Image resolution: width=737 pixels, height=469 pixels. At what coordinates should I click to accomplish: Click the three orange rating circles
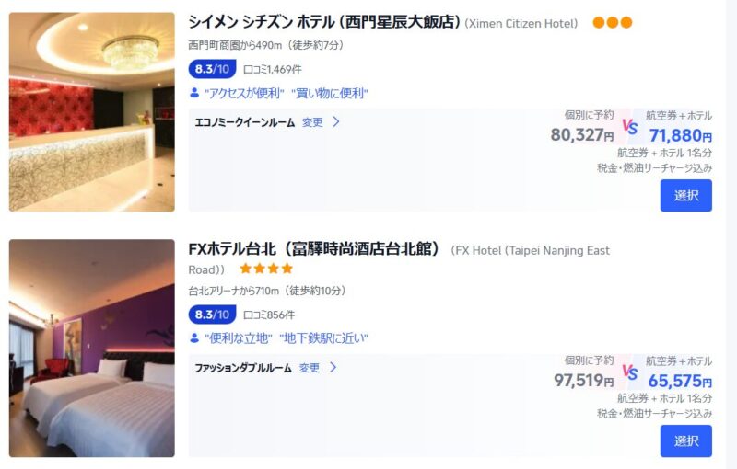612,22
